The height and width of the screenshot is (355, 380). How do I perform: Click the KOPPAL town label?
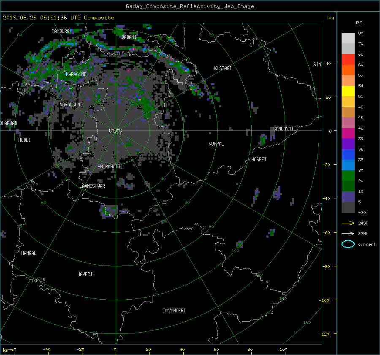pyautogui.click(x=216, y=144)
